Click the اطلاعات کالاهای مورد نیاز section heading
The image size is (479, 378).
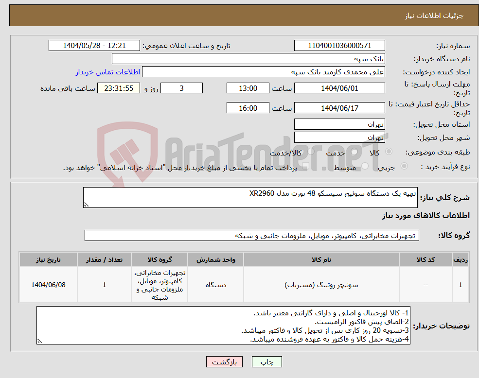point(426,216)
